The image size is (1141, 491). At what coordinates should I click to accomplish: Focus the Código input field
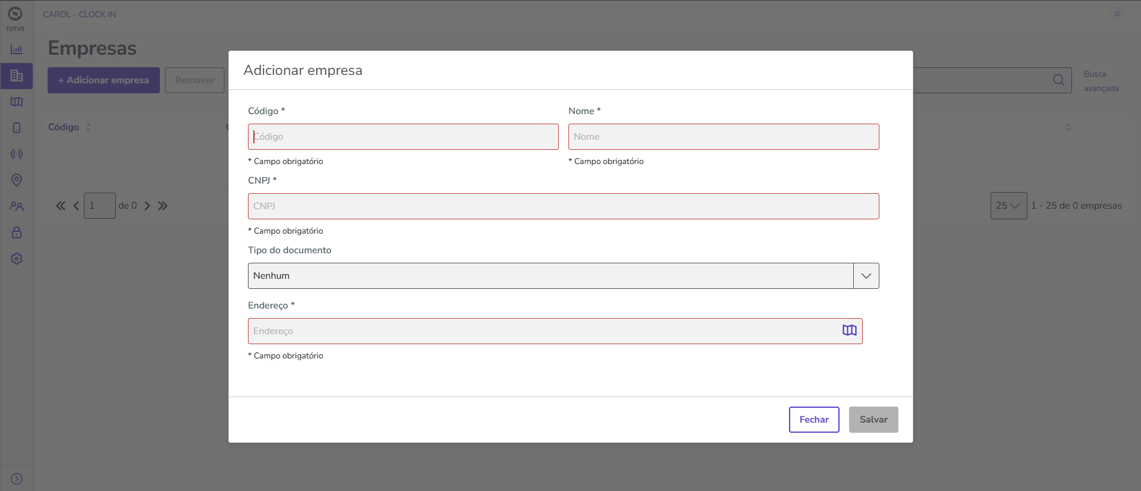pyautogui.click(x=403, y=137)
